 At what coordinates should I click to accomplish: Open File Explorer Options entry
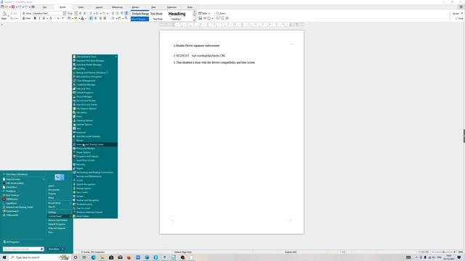point(95,109)
